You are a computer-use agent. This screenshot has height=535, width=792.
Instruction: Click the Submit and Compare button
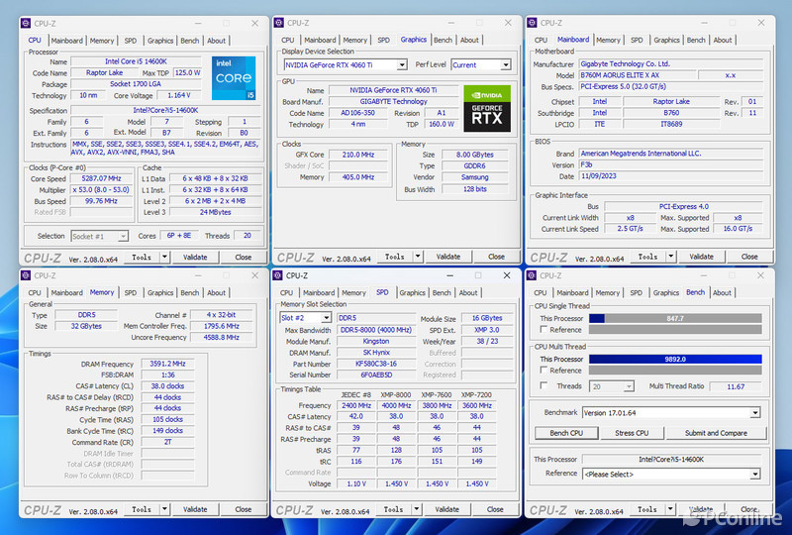click(715, 433)
